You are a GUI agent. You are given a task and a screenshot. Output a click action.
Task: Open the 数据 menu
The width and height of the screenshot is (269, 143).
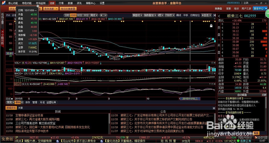click(70, 3)
